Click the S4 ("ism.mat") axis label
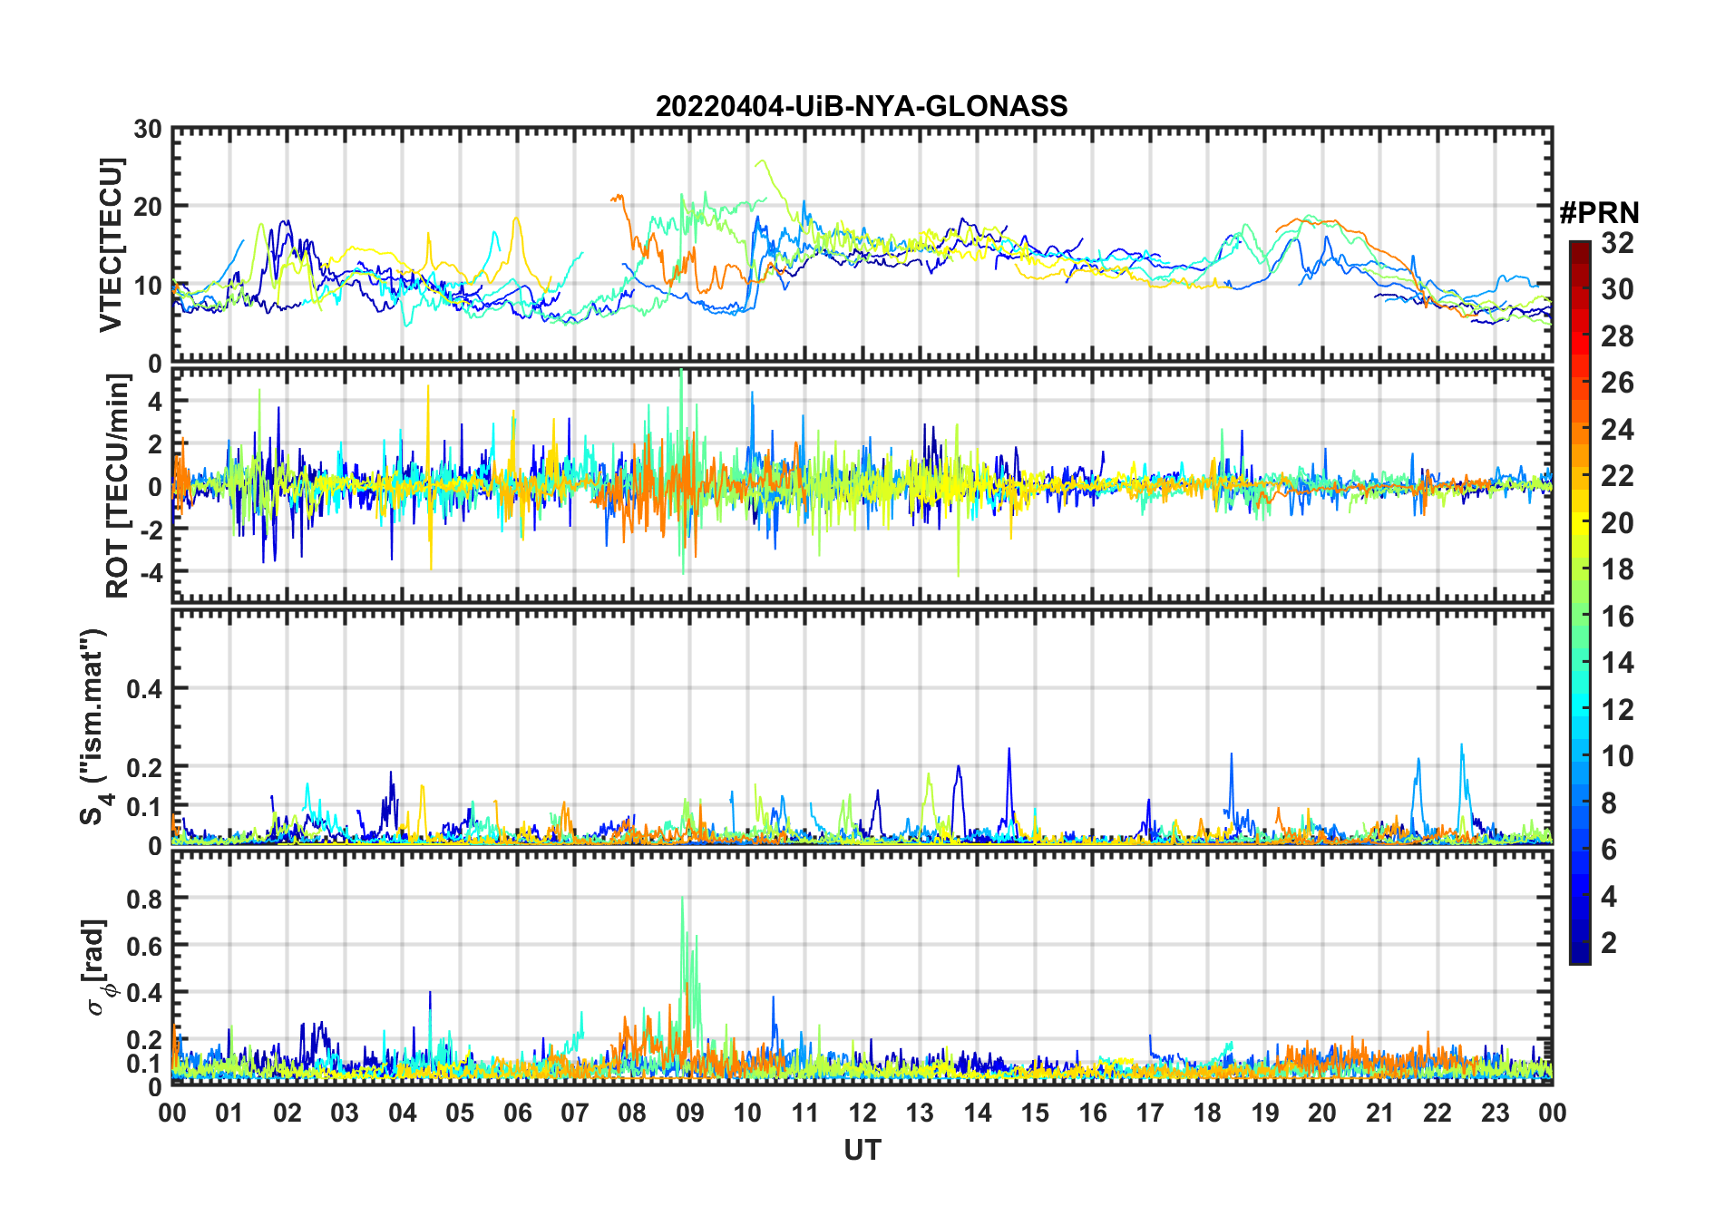The image size is (1725, 1206). point(94,726)
